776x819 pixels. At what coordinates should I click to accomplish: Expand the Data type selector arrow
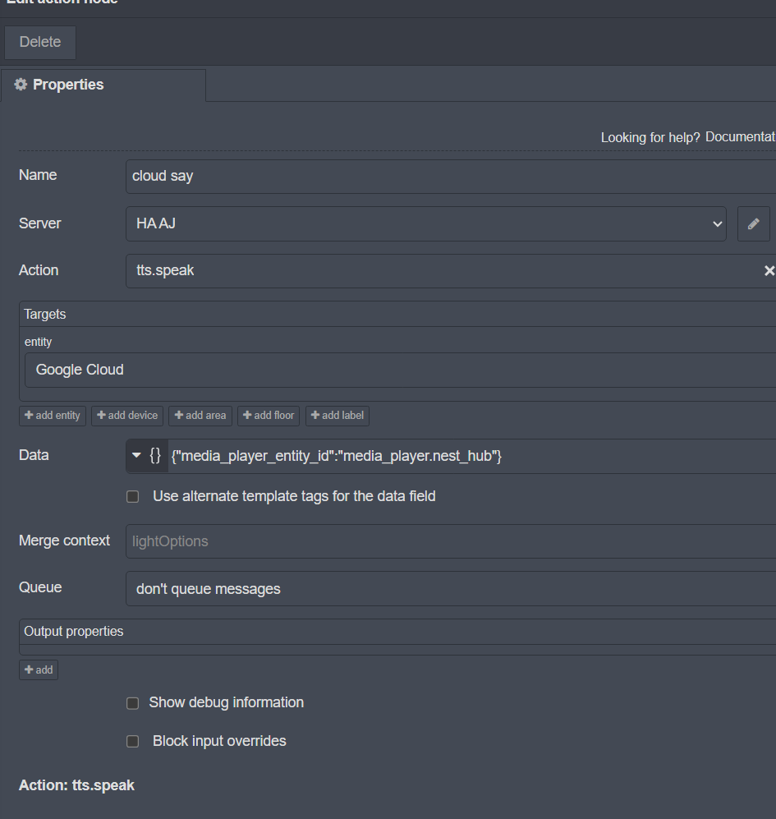136,456
